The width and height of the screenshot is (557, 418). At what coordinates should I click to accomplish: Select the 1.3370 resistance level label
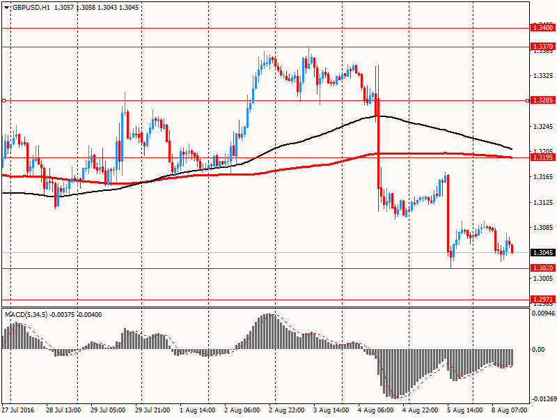tap(542, 47)
